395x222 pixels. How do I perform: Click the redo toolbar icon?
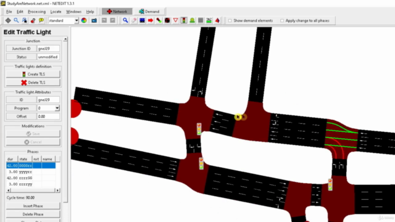point(112,20)
